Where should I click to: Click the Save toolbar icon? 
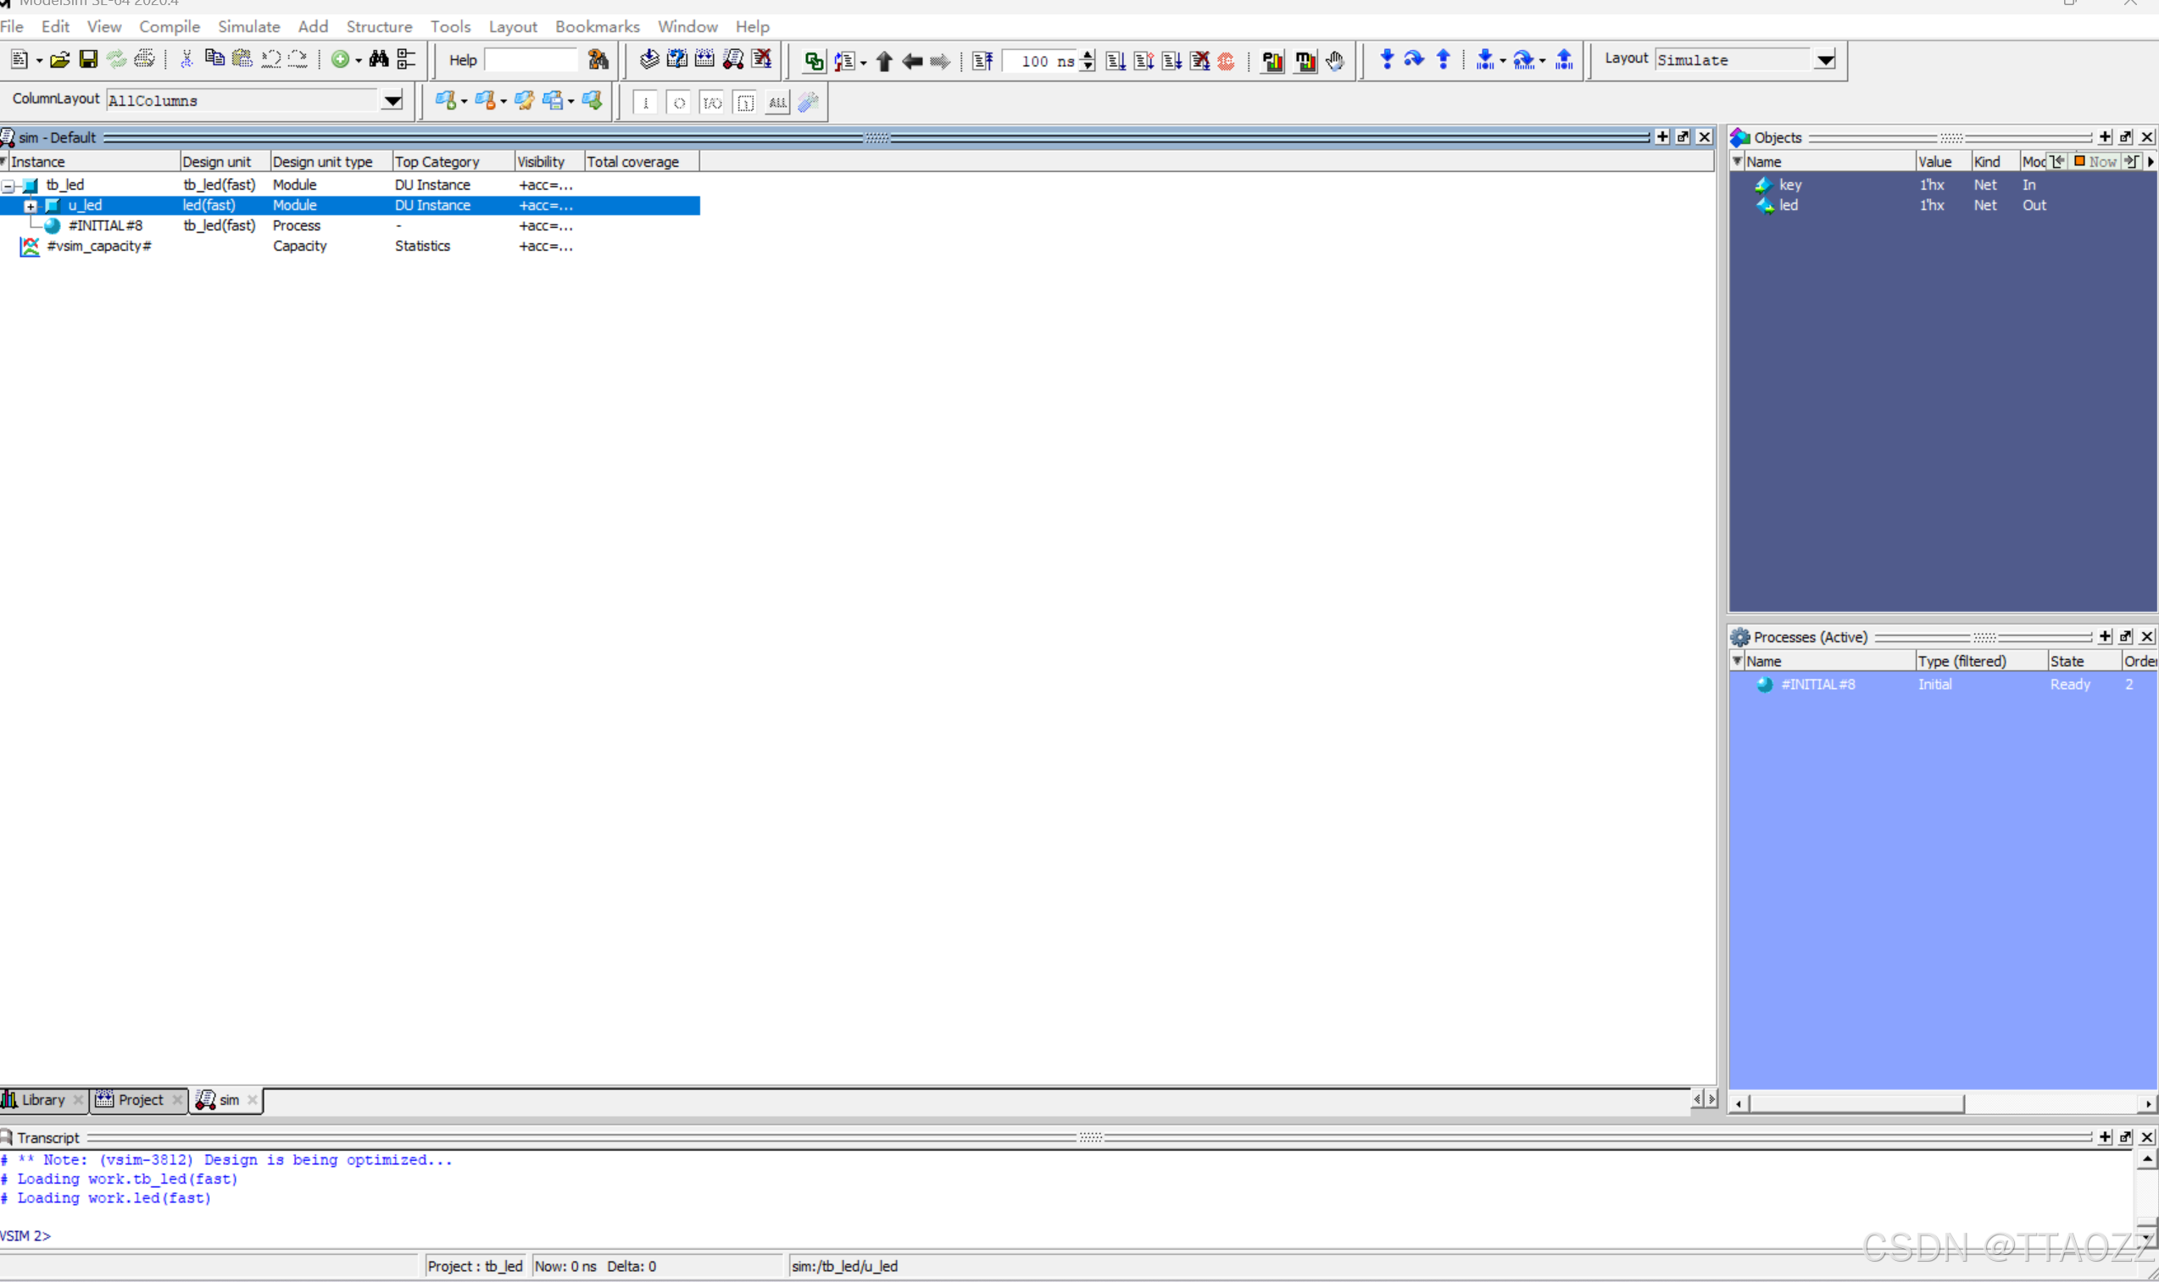pyautogui.click(x=87, y=58)
